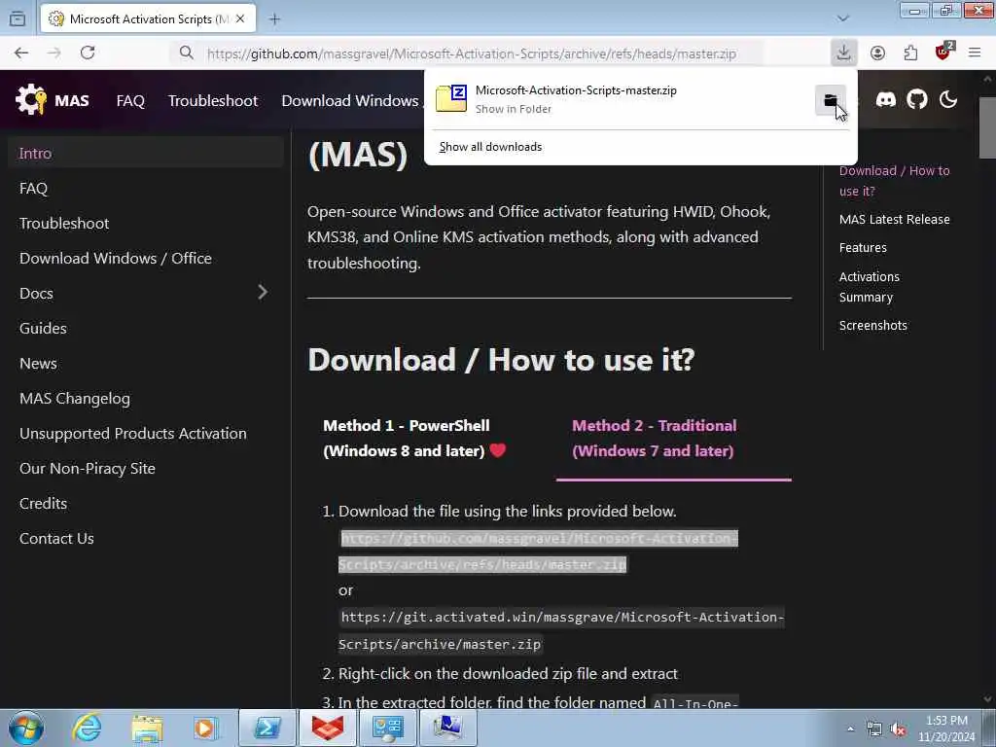996x747 pixels.
Task: Open the Firefox hamburger menu
Action: pos(975,53)
